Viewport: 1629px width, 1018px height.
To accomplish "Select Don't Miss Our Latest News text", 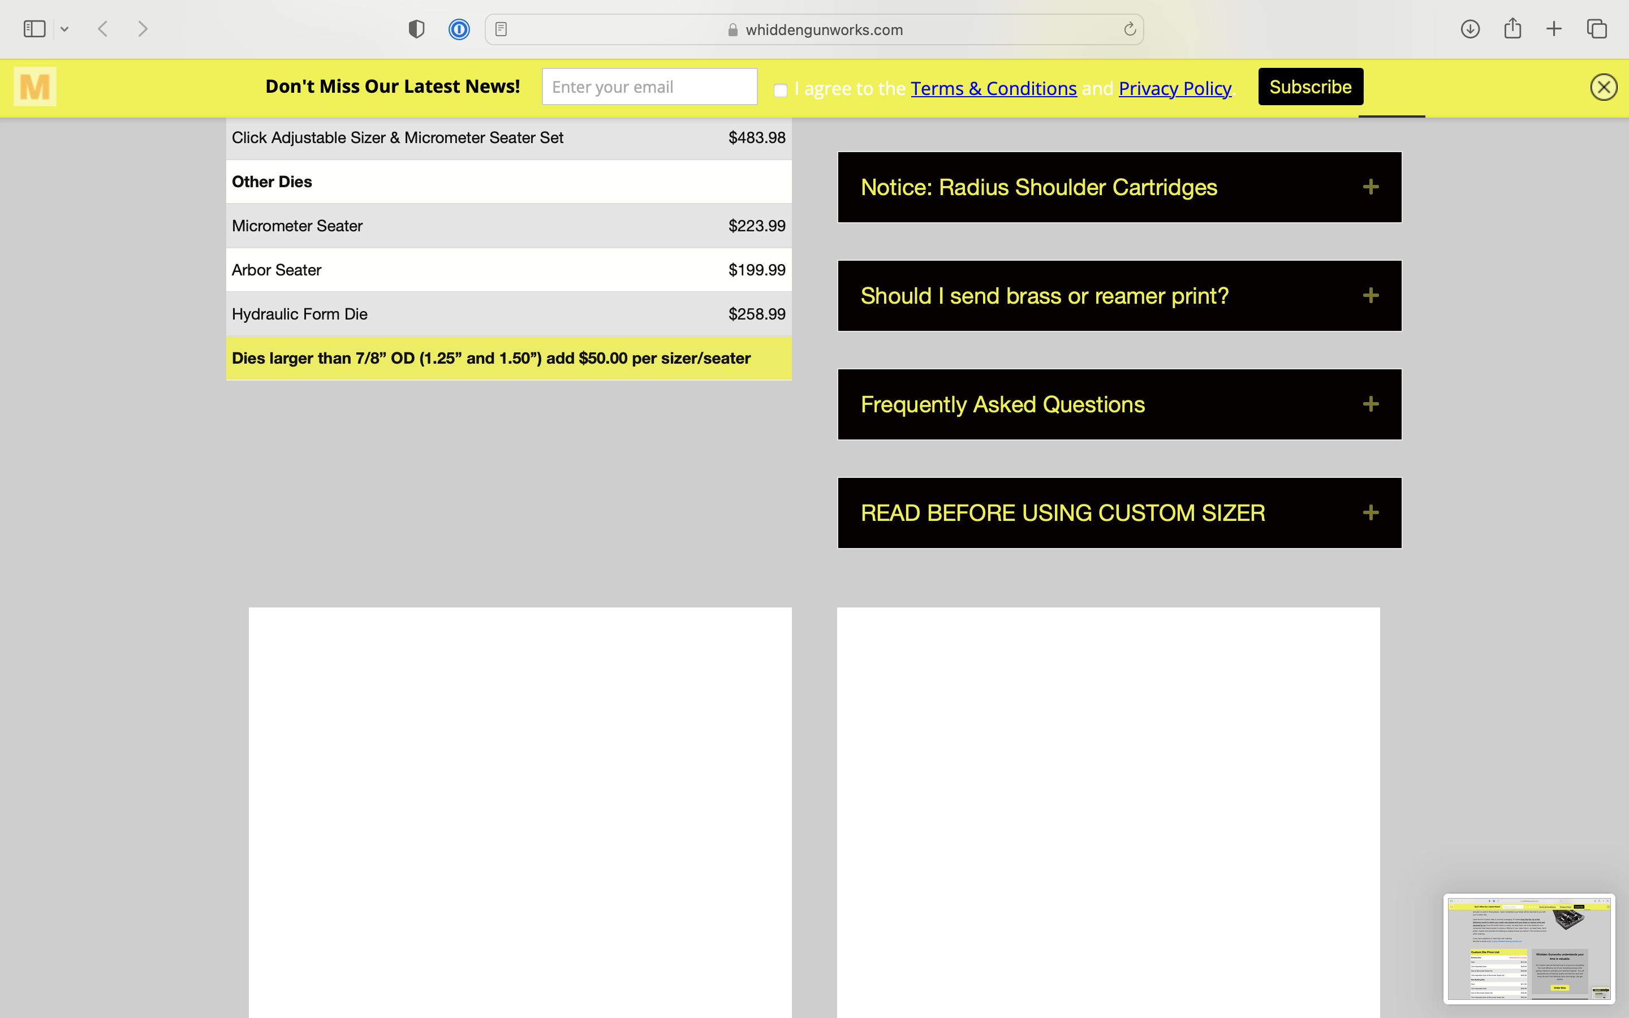I will [x=393, y=87].
